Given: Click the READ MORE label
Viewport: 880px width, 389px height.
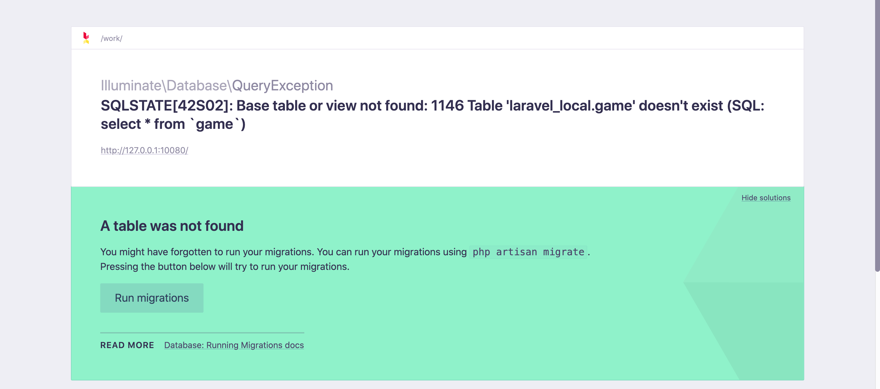Looking at the screenshot, I should (x=127, y=345).
